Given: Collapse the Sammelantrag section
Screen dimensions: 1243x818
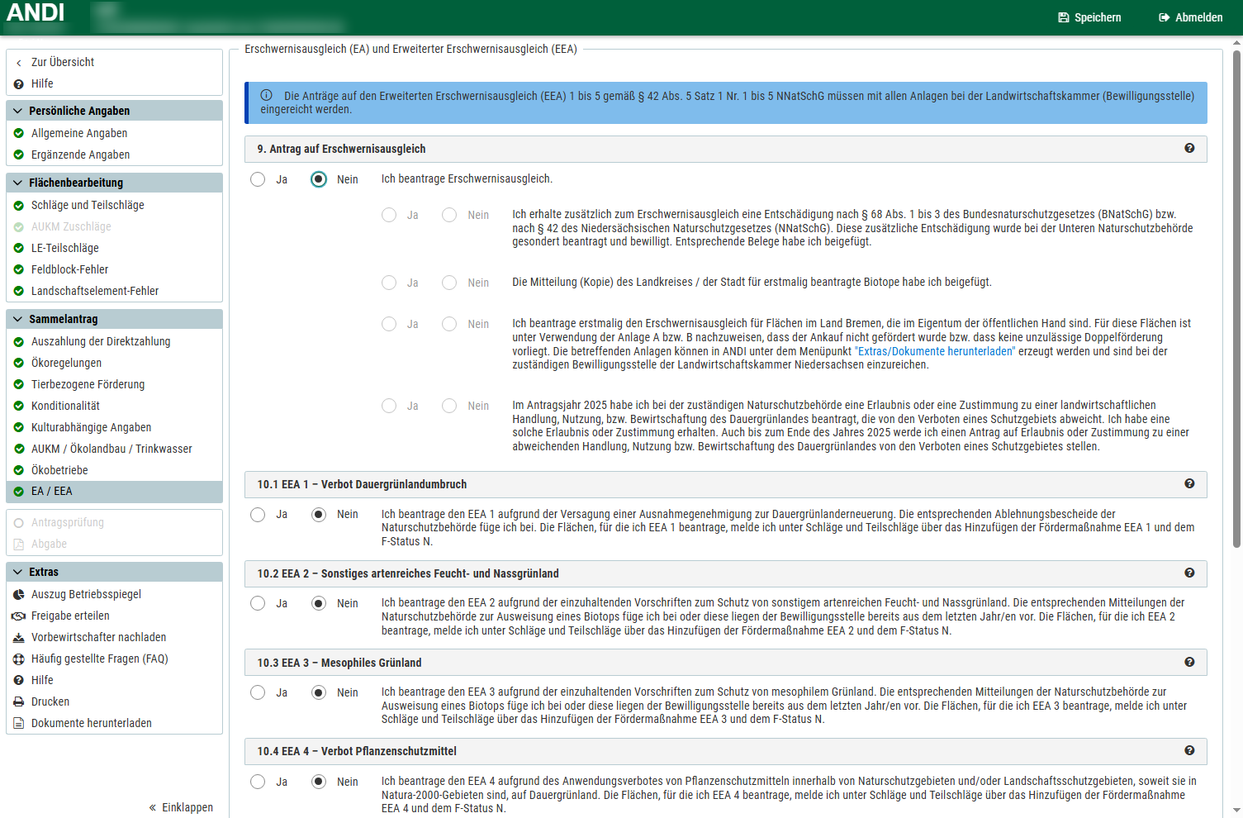Looking at the screenshot, I should pyautogui.click(x=18, y=319).
